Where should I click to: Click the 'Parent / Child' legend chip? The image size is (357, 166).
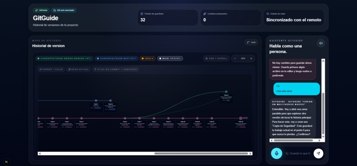point(51,69)
